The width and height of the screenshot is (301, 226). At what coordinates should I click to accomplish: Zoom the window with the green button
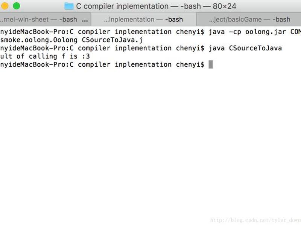tap(17, 6)
